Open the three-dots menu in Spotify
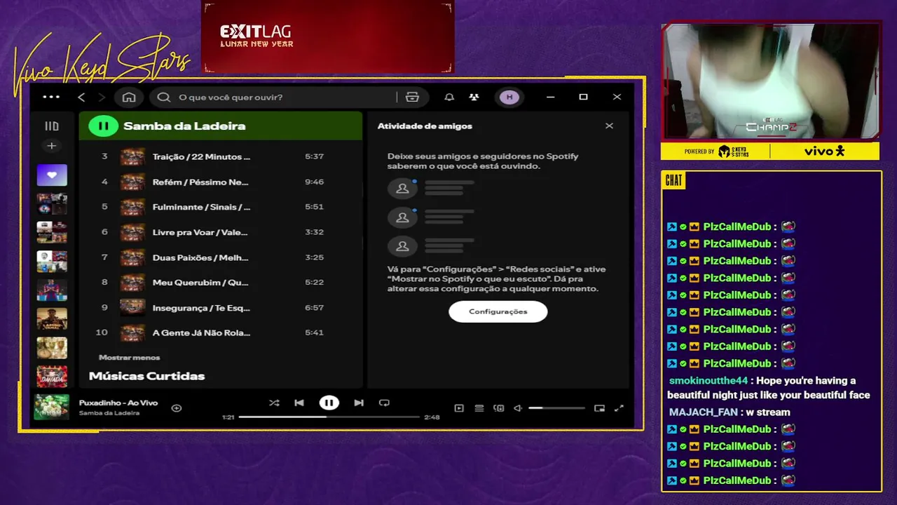Viewport: 897px width, 505px height. pos(51,97)
